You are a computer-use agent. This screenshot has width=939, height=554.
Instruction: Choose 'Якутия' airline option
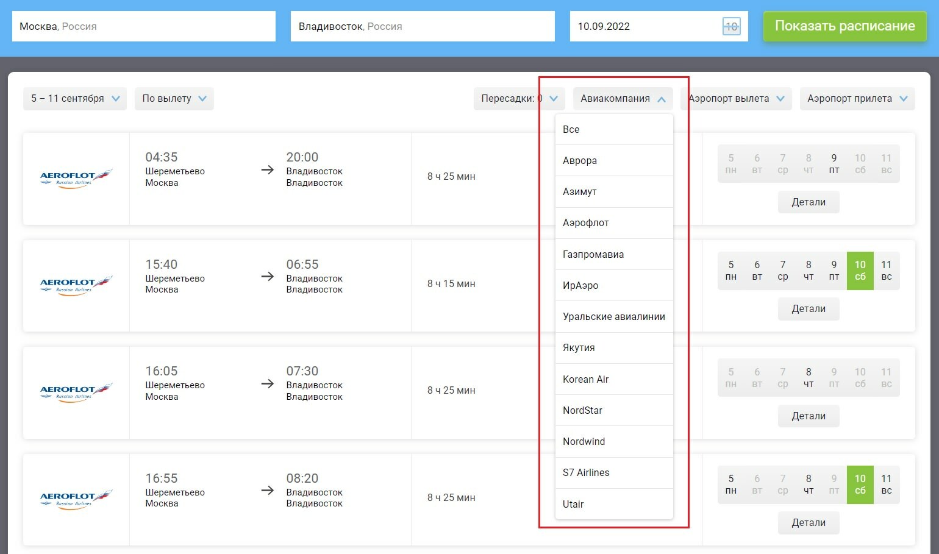(614, 348)
